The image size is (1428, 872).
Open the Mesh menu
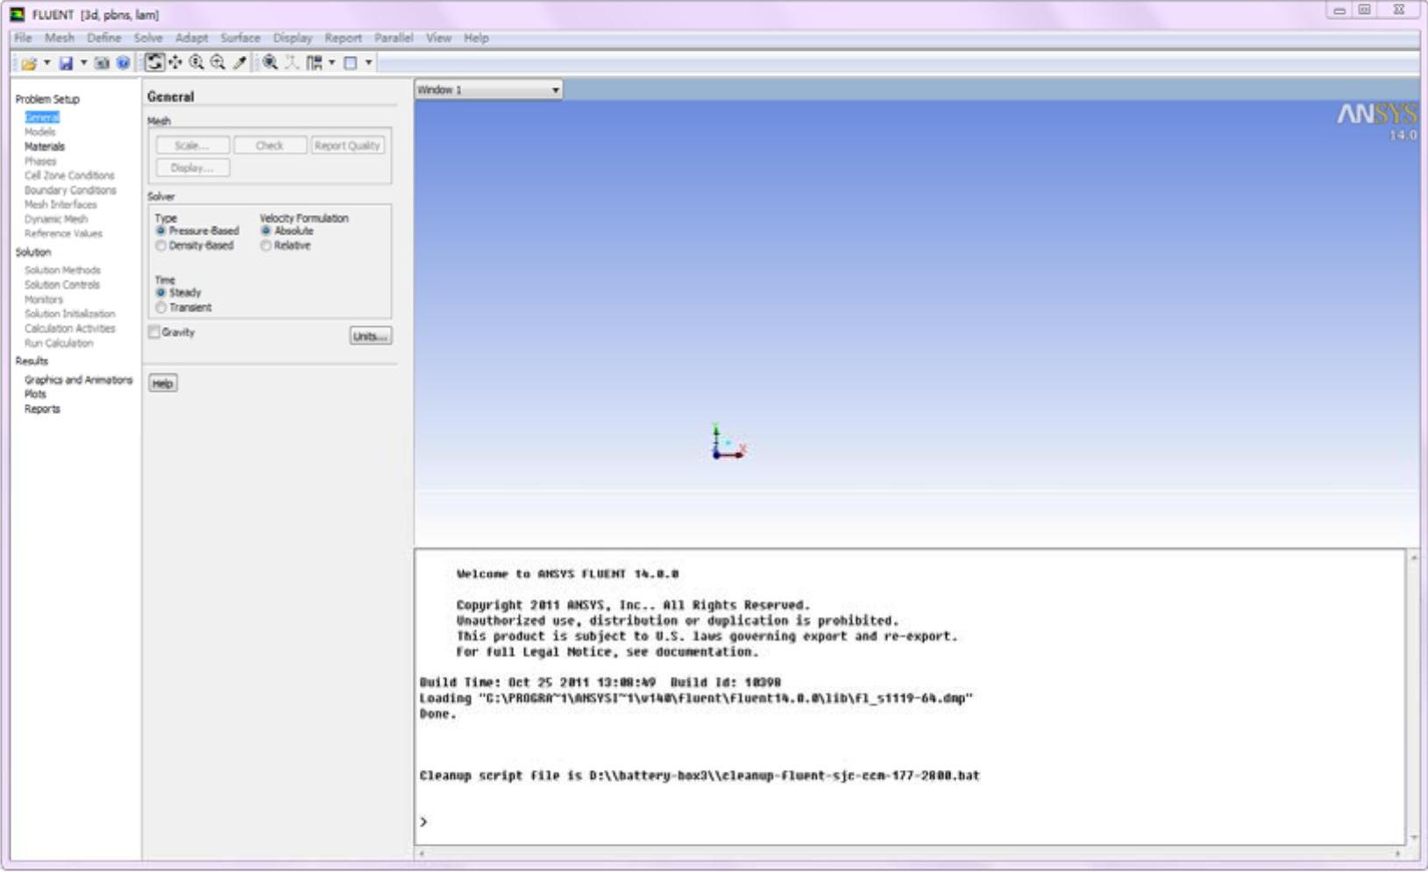tap(60, 38)
